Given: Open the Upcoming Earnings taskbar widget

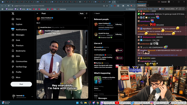Looking at the screenshot, I should tap(6, 103).
